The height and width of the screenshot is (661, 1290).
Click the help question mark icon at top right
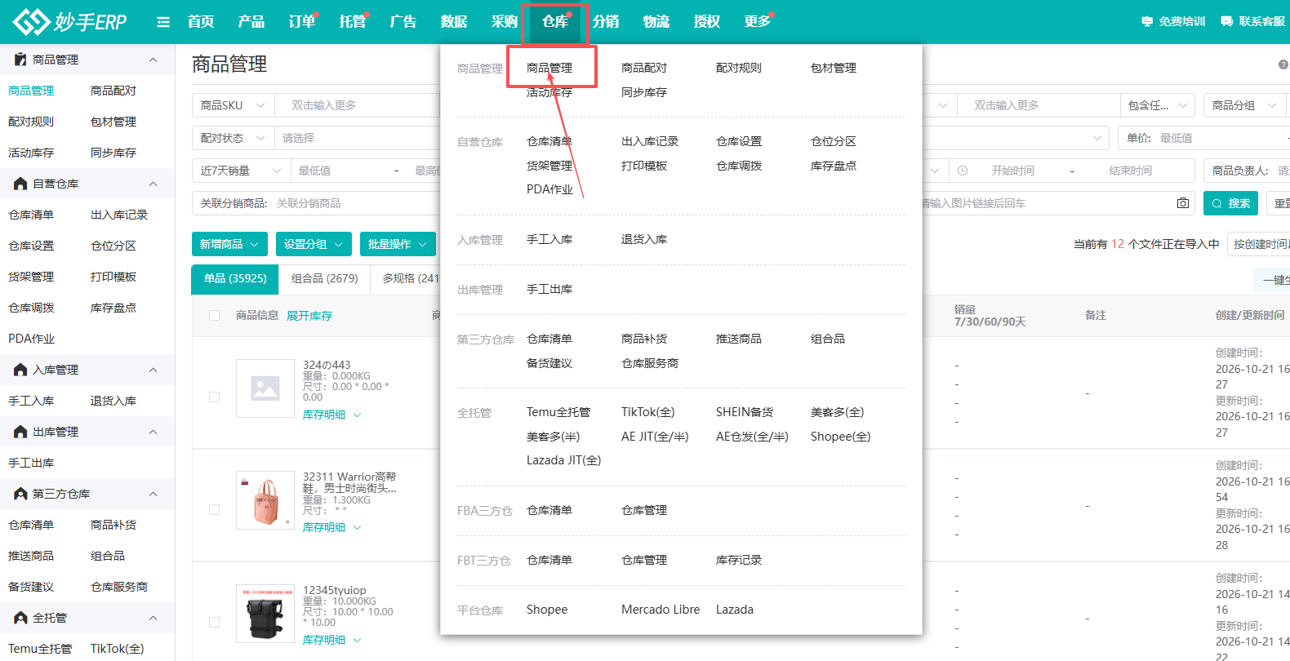point(1283,64)
